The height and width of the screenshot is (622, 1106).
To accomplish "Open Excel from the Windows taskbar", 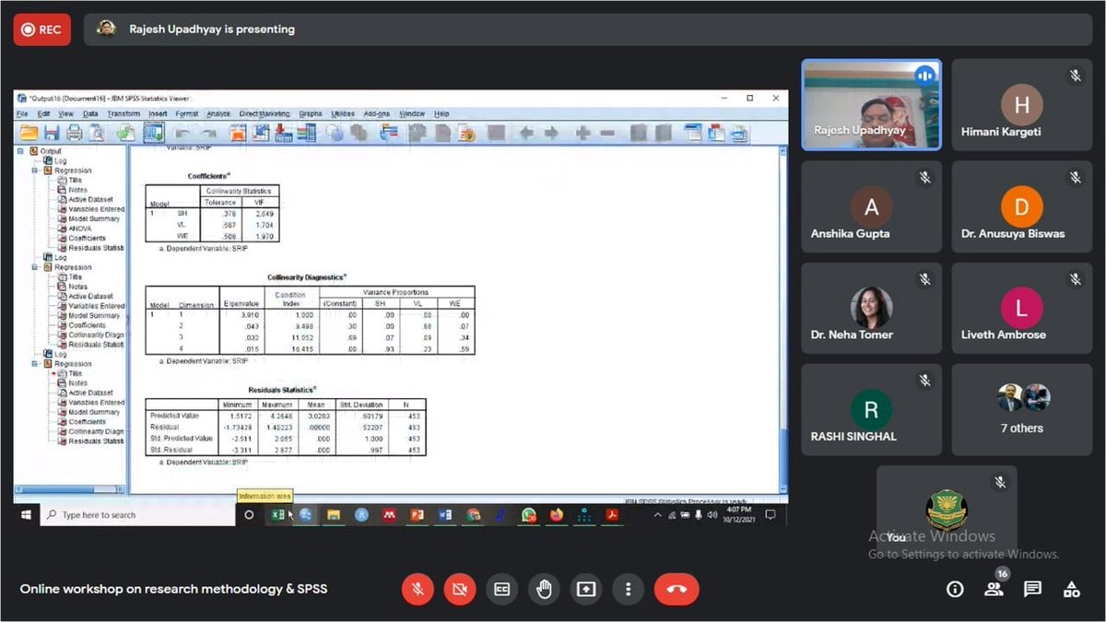I will coord(276,515).
